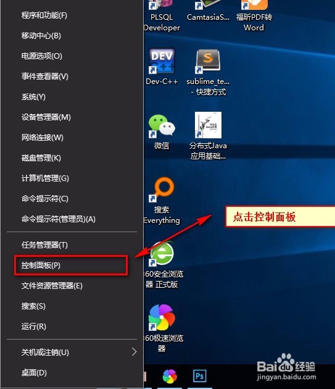Select 搜索(S) menu entry
This screenshot has height=389, width=335.
tap(72, 306)
